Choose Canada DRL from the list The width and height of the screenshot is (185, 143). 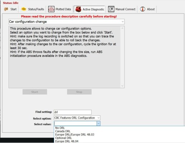pos(63,131)
